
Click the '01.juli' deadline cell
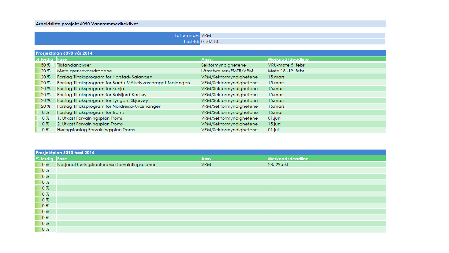(327, 130)
